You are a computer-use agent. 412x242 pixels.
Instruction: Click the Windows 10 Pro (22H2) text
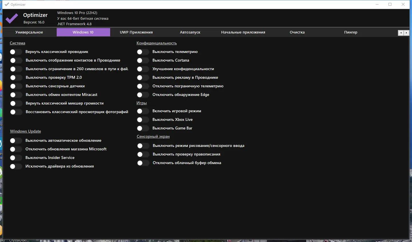(x=77, y=13)
